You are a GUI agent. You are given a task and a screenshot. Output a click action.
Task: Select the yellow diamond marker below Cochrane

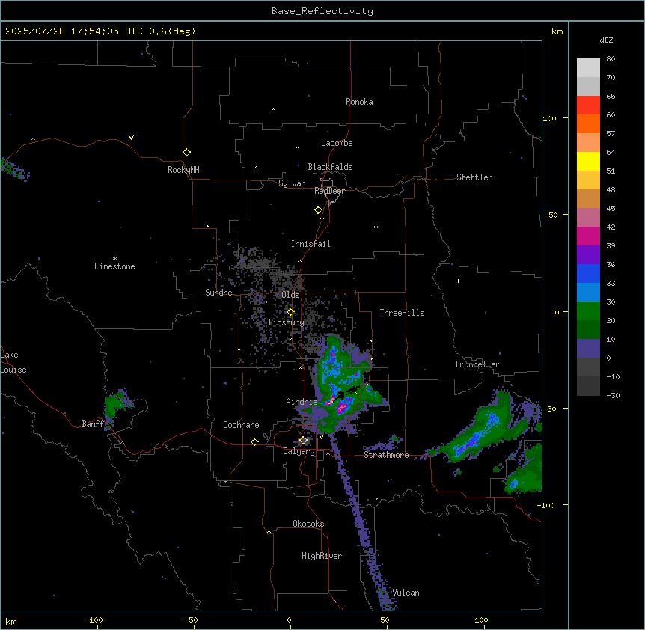(x=254, y=441)
